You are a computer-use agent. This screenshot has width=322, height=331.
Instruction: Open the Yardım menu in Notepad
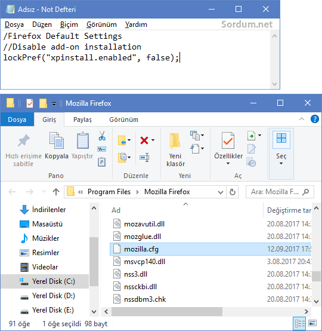pyautogui.click(x=136, y=24)
